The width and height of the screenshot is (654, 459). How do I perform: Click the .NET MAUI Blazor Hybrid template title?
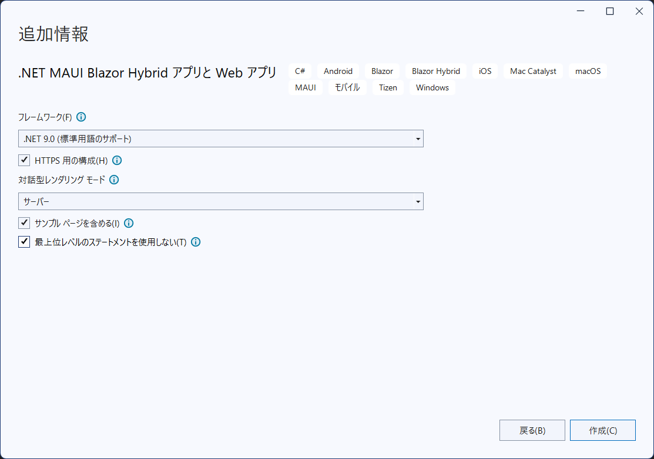pos(147,73)
